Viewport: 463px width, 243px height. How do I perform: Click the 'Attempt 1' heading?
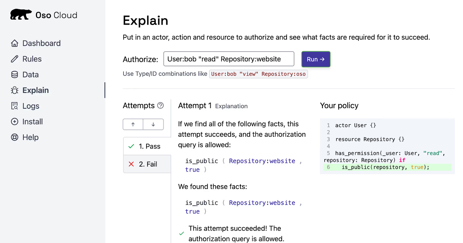click(195, 105)
